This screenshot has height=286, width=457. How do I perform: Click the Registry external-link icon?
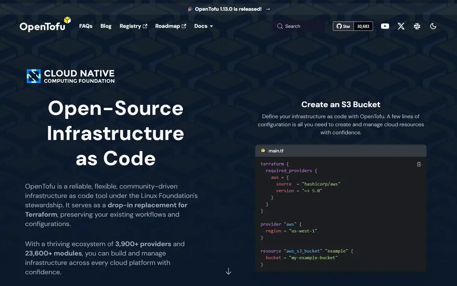145,26
